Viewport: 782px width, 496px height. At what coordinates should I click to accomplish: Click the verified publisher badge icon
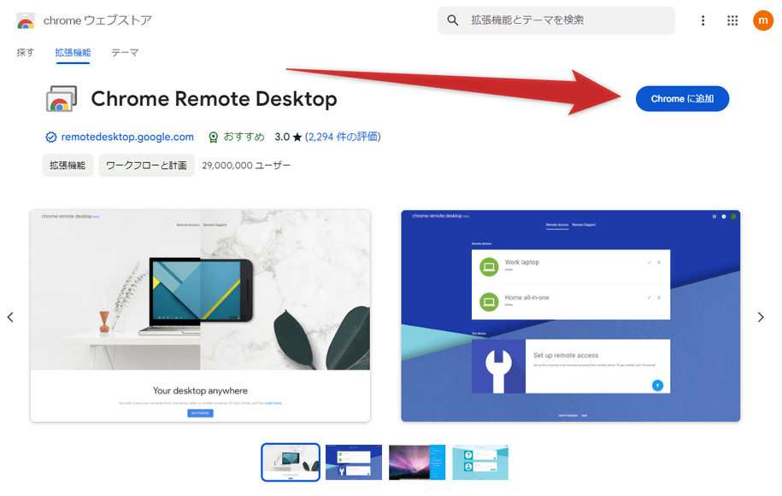point(51,137)
